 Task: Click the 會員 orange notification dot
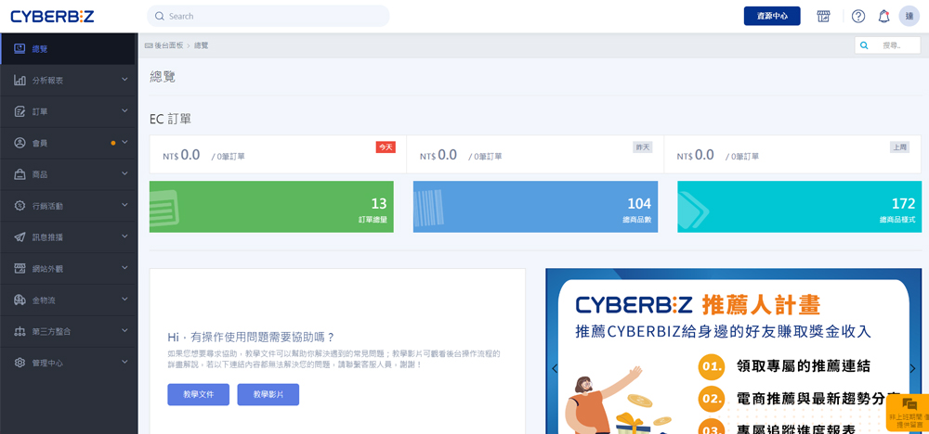pos(113,143)
